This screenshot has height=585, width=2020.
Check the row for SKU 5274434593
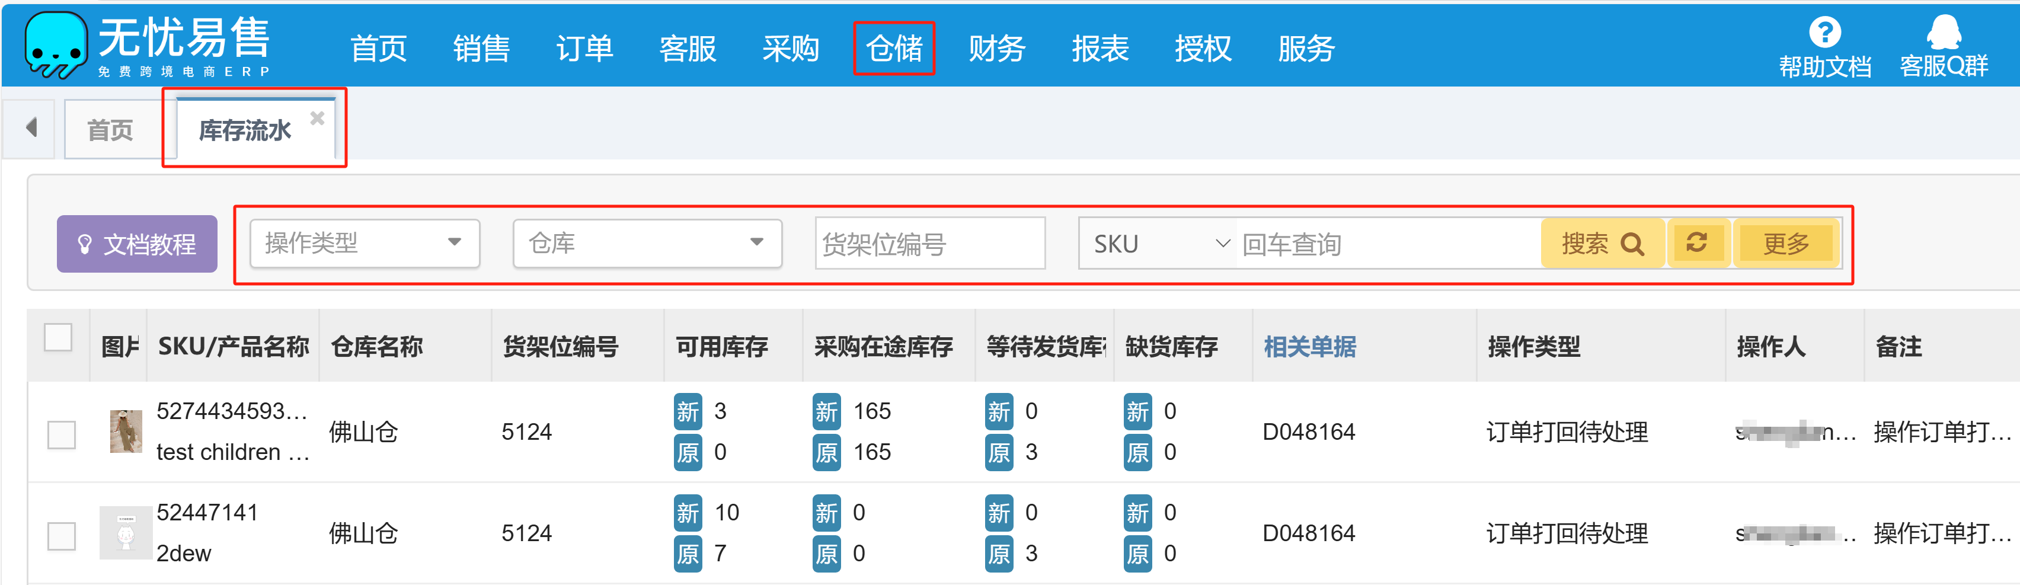61,434
